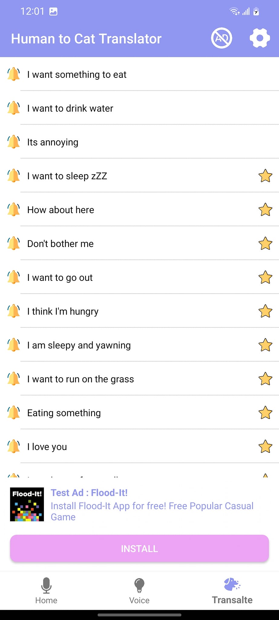Select the phrase 'I want to drink water'
This screenshot has height=620, width=279.
click(70, 108)
